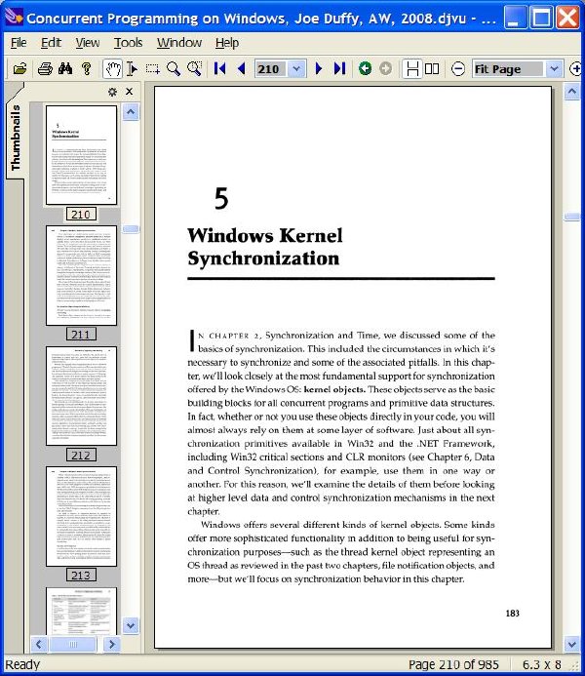Select page 213 thumbnail

82,516
